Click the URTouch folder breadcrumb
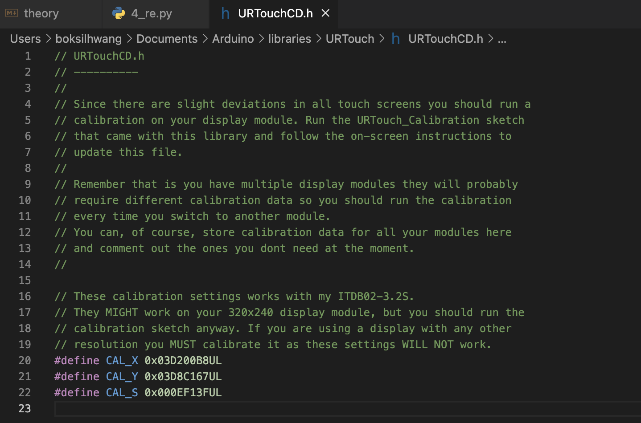The image size is (641, 423). point(350,39)
